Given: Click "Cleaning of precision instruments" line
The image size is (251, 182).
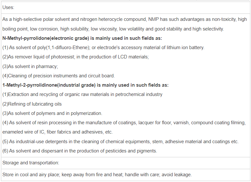Looking at the screenshot, I should (x=58, y=76).
